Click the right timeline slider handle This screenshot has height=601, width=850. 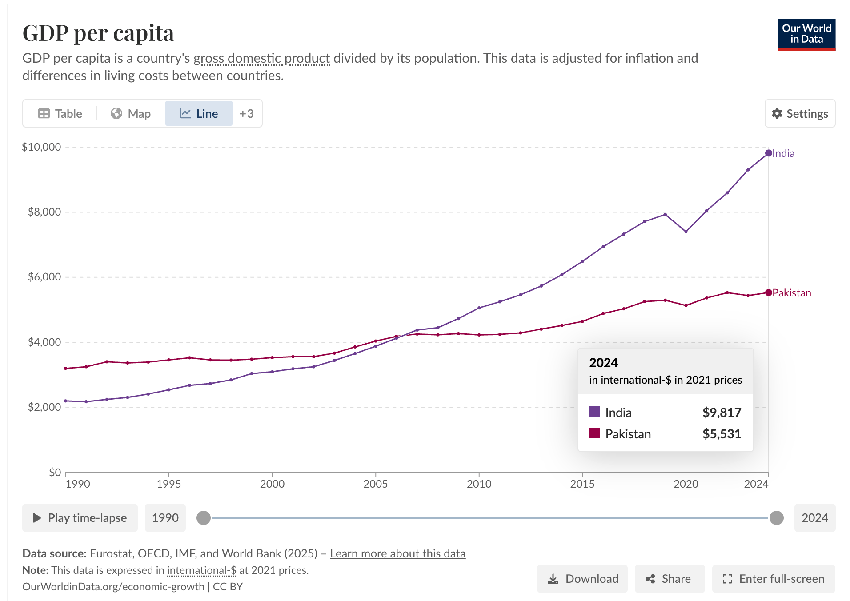[x=776, y=518]
